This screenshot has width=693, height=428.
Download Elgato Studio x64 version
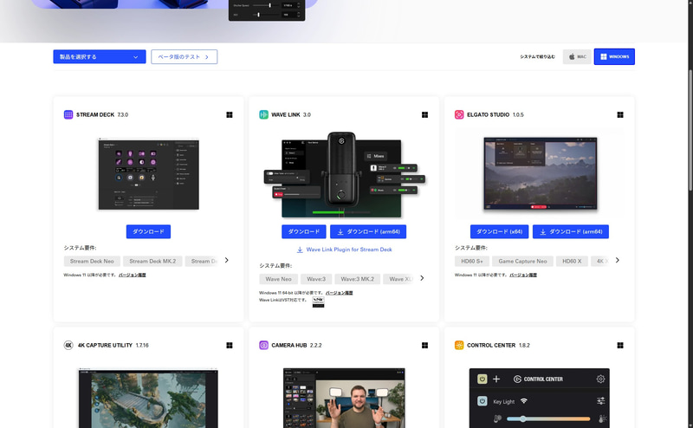[x=500, y=231]
